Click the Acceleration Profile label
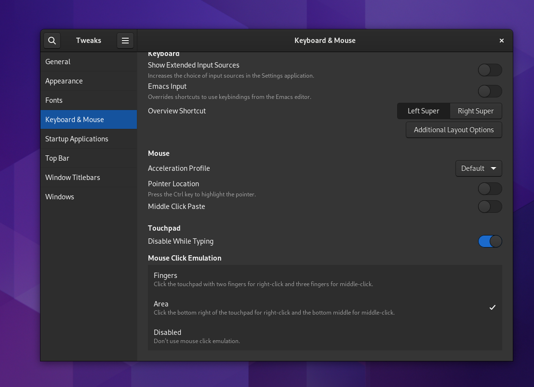 (x=179, y=168)
